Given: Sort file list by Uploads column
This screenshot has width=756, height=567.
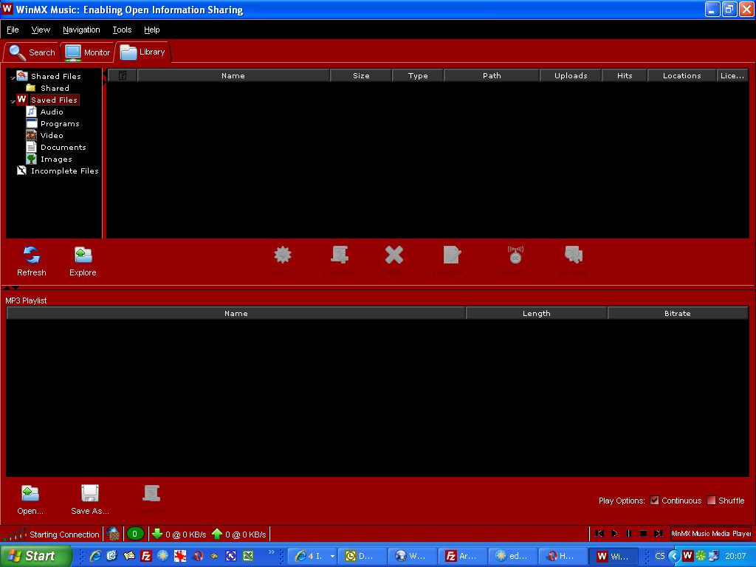Looking at the screenshot, I should (571, 76).
